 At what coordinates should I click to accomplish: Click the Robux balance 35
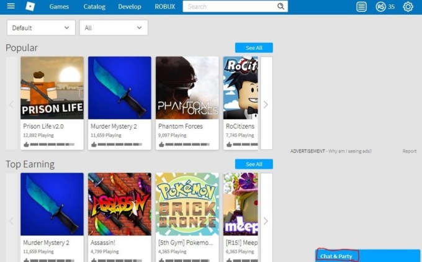point(391,7)
